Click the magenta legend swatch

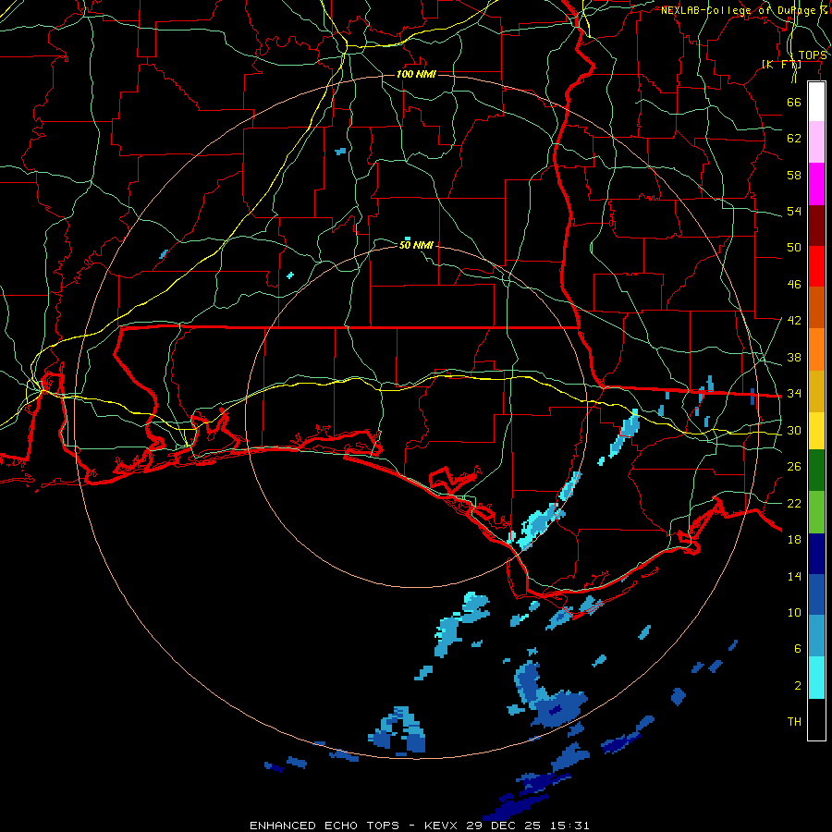tap(816, 184)
